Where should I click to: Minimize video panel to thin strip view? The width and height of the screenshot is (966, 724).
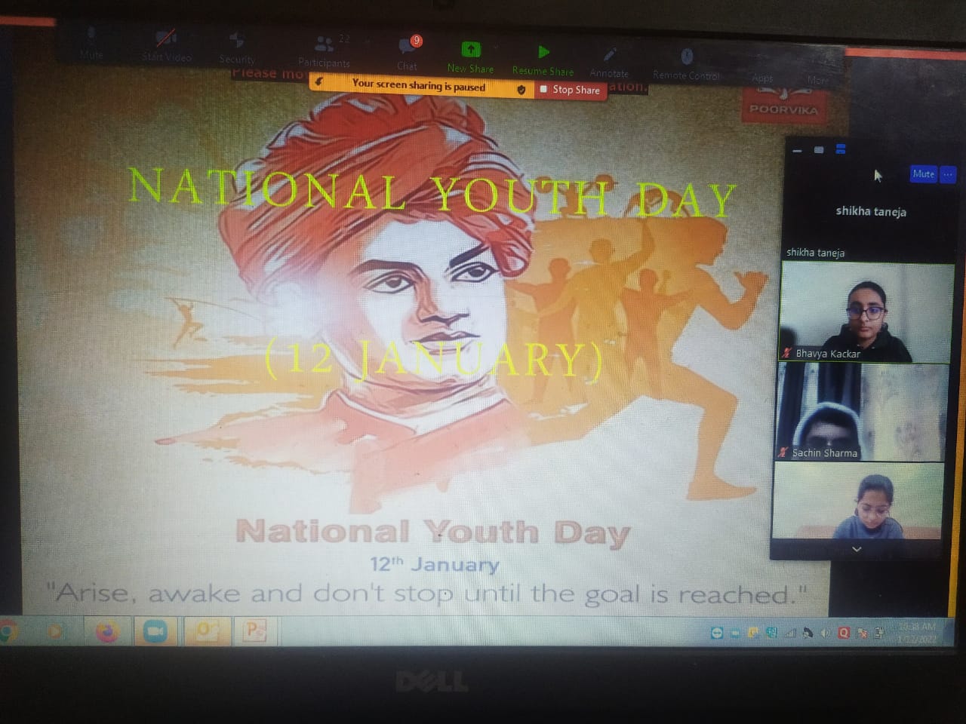[797, 151]
